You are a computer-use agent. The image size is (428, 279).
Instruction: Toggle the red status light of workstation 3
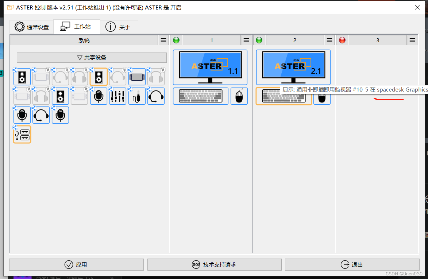click(342, 40)
